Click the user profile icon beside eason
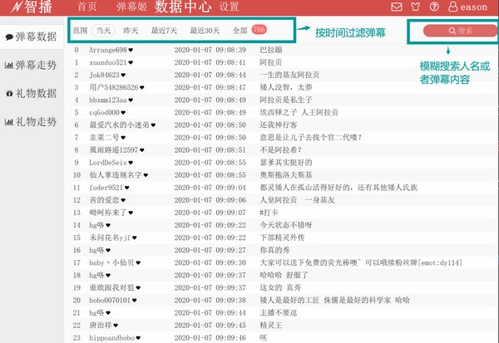The height and width of the screenshot is (343, 499). 452,7
